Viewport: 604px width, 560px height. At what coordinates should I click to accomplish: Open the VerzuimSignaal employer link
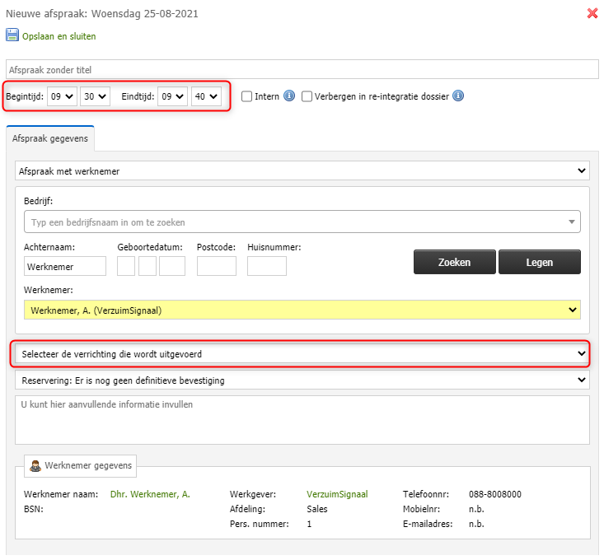337,494
